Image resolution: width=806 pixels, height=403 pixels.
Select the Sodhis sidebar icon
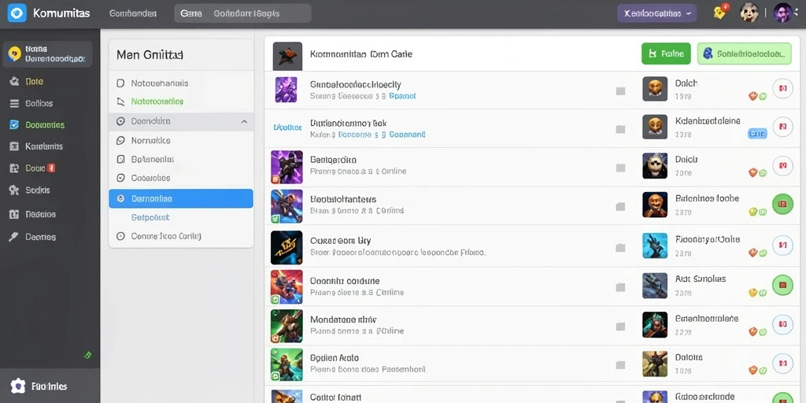click(14, 190)
